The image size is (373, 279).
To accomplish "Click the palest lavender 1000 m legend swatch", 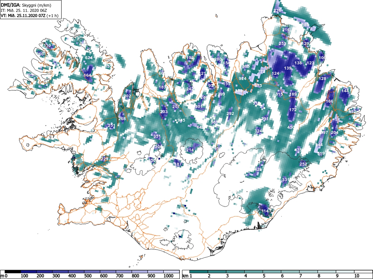I will (171, 272).
